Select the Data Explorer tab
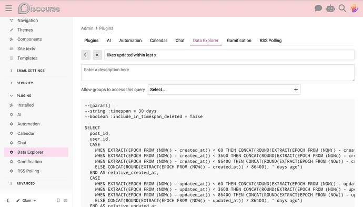The height and width of the screenshot is (207, 363). click(206, 41)
